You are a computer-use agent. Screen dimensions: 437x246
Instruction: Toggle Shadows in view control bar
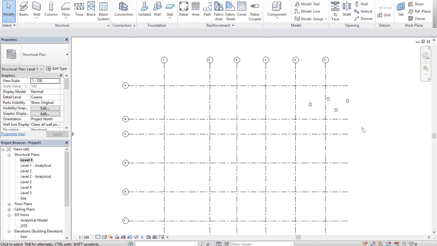click(117, 237)
